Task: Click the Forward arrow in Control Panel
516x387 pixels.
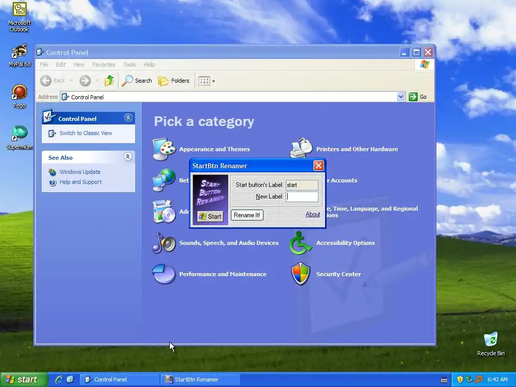Action: pos(85,81)
